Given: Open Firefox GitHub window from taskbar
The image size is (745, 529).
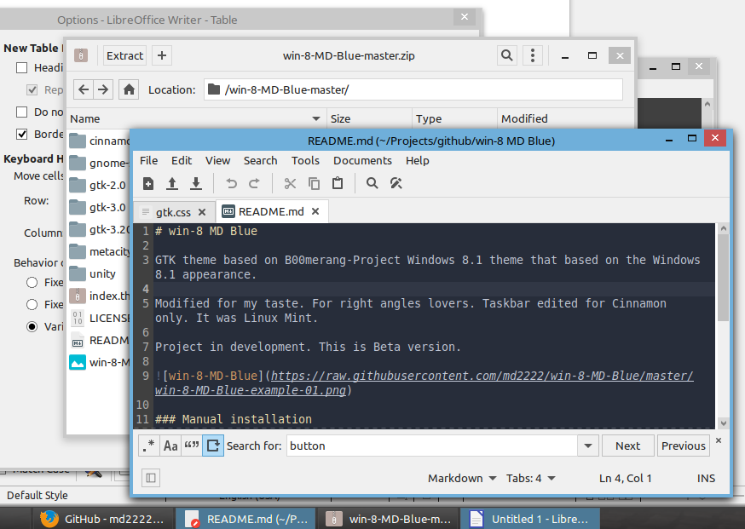Looking at the screenshot, I should click(102, 519).
